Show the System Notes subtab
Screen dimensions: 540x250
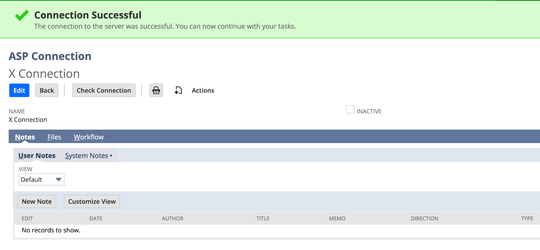pyautogui.click(x=87, y=156)
